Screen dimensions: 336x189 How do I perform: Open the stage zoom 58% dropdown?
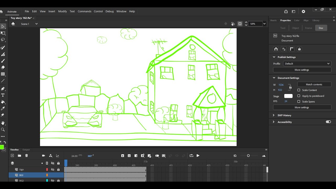click(264, 24)
